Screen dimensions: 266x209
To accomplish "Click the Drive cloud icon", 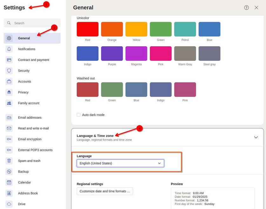I will pos(9,204).
